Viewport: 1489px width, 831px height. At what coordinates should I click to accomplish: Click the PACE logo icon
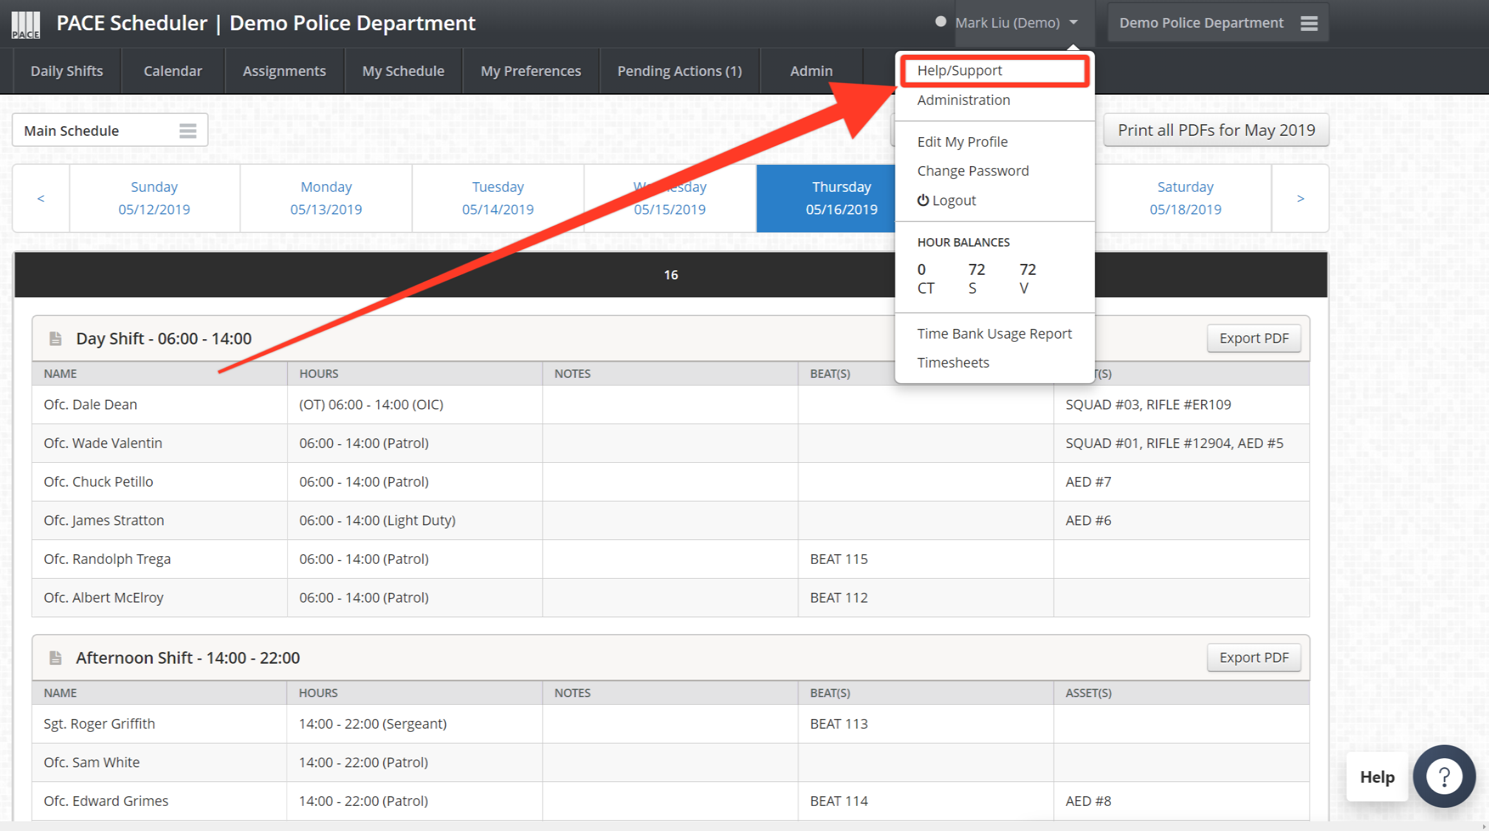click(26, 24)
